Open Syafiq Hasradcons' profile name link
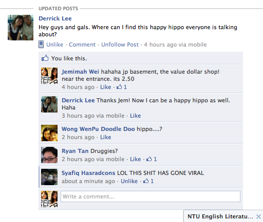The width and height of the screenshot is (263, 222). (x=88, y=173)
